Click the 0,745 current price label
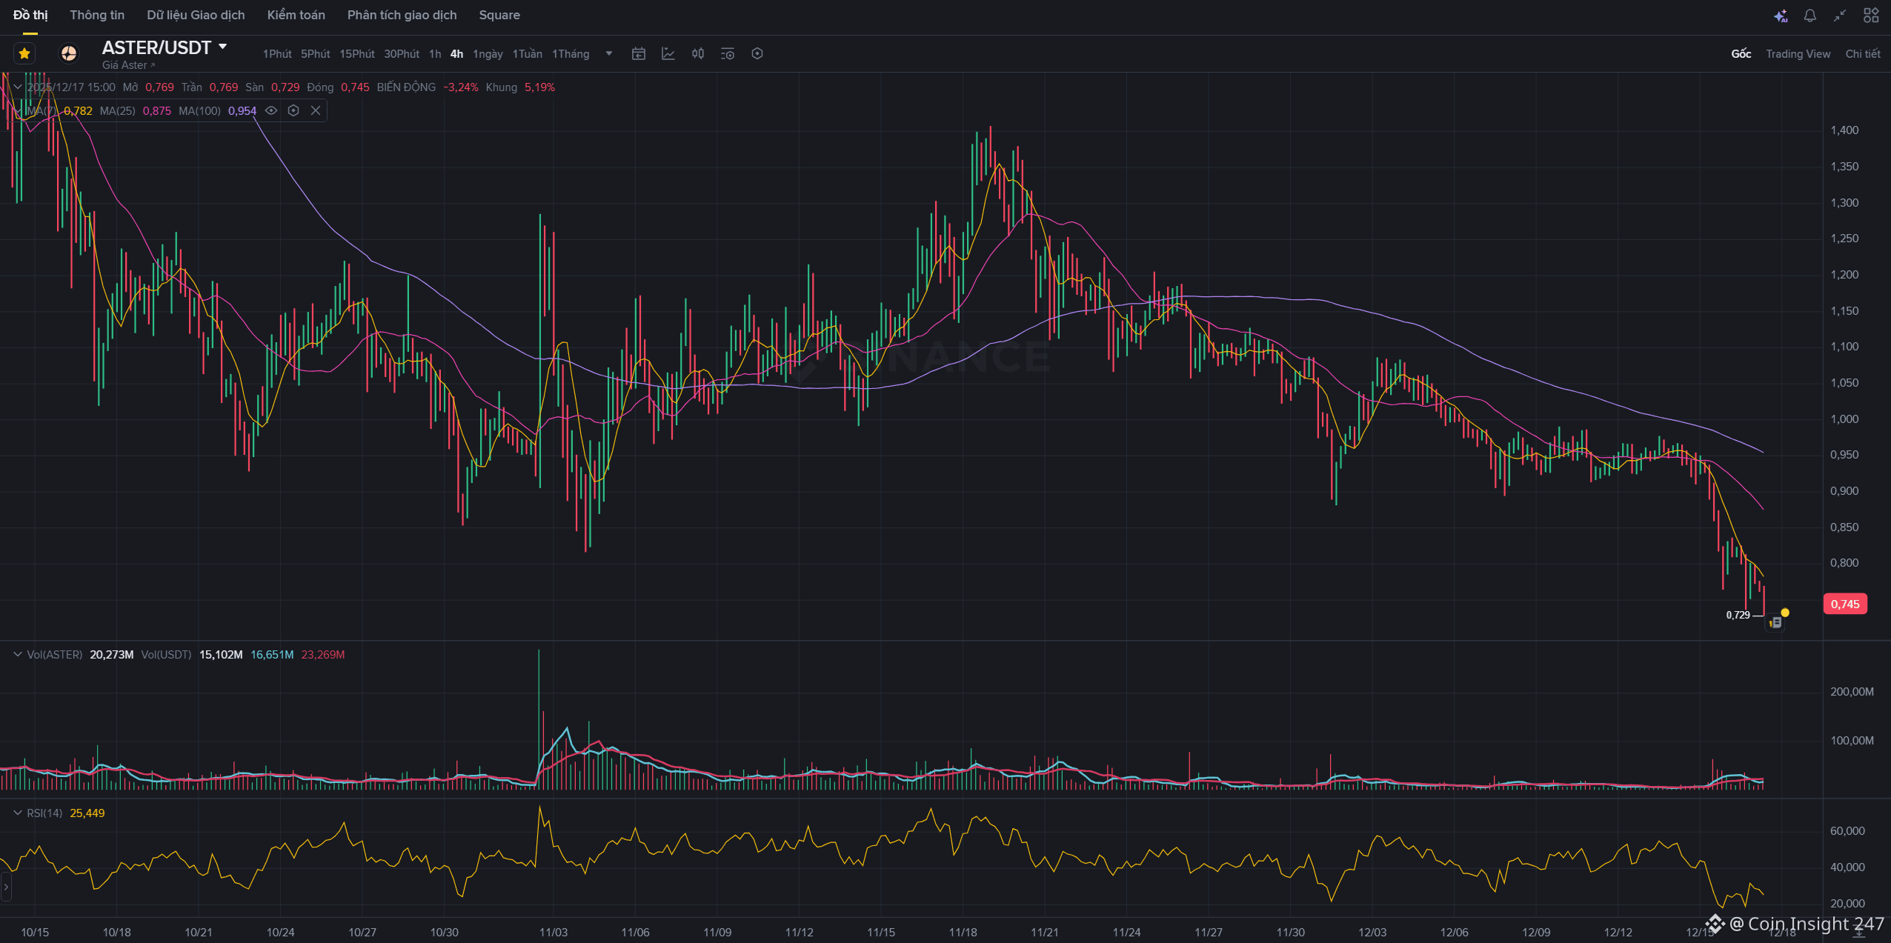This screenshot has height=943, width=1891. 1844,604
